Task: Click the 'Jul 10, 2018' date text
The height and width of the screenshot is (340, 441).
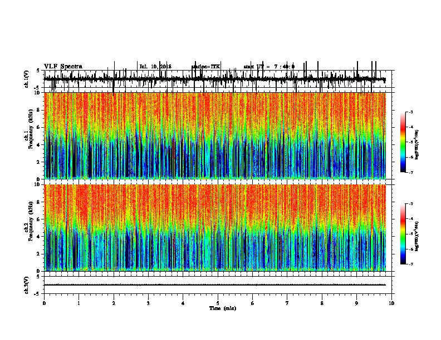Action: (x=155, y=67)
